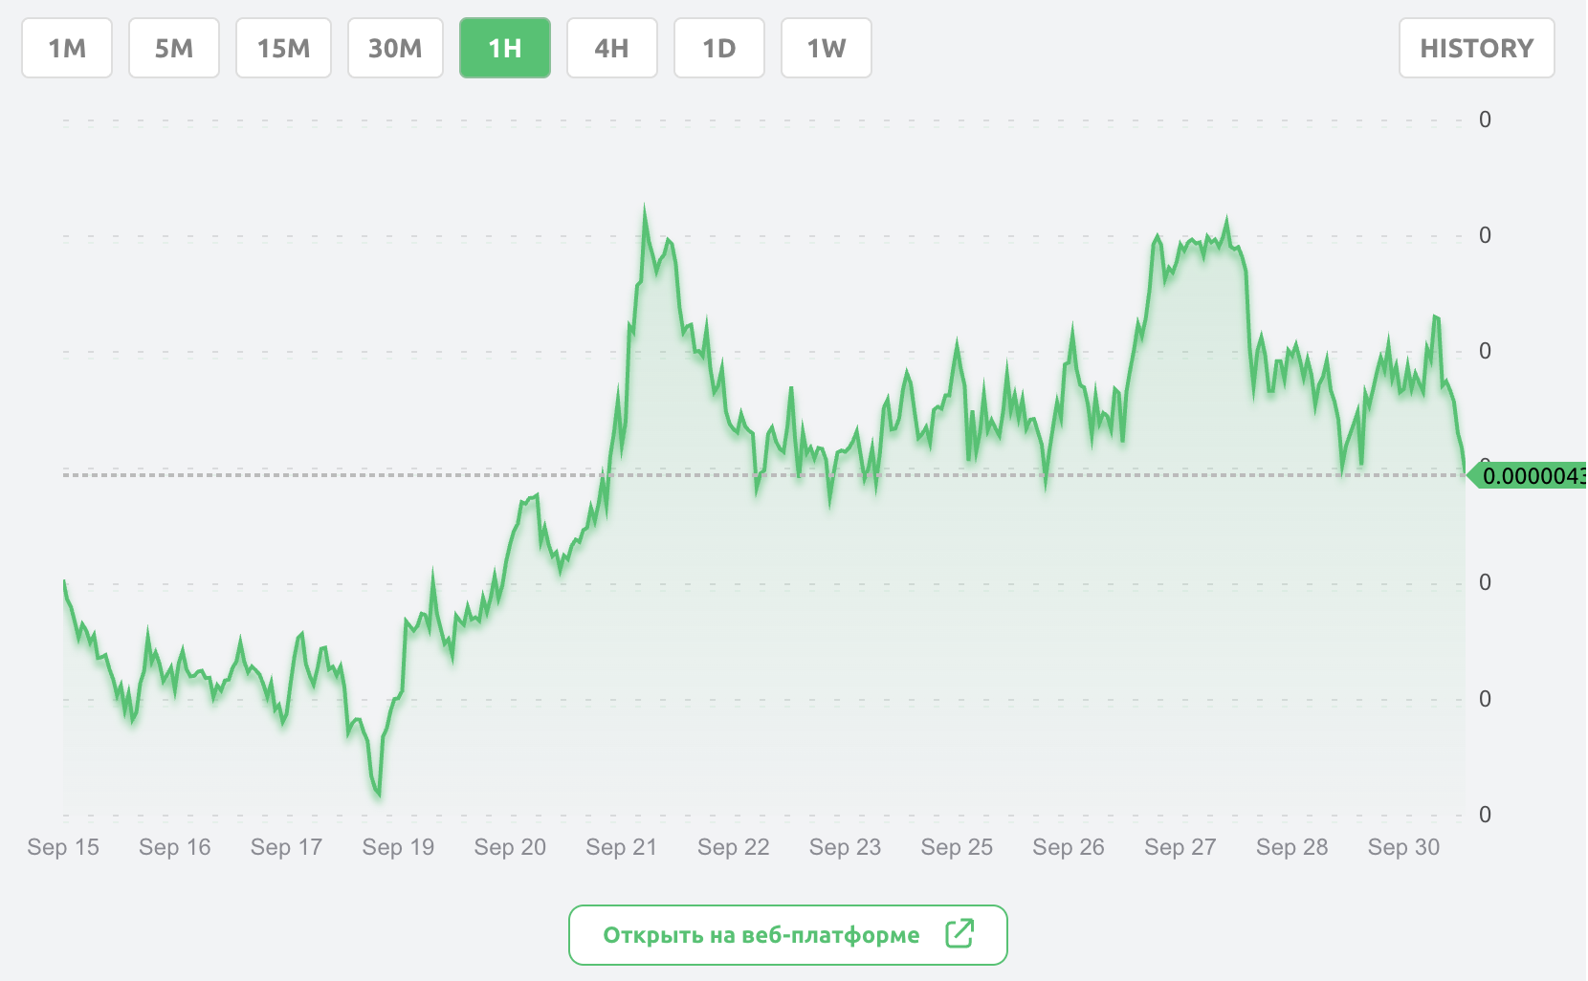Click the Sep 27 axis date
The width and height of the screenshot is (1588, 981).
(x=1180, y=847)
